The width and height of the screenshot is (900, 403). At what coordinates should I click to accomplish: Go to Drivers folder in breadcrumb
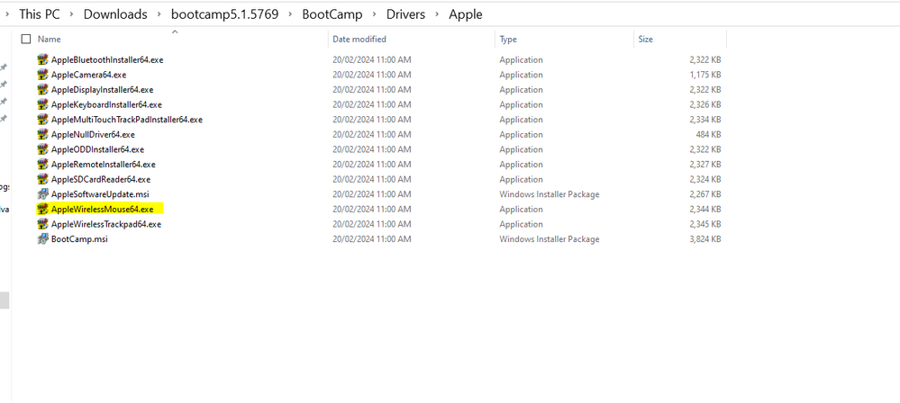pyautogui.click(x=405, y=14)
